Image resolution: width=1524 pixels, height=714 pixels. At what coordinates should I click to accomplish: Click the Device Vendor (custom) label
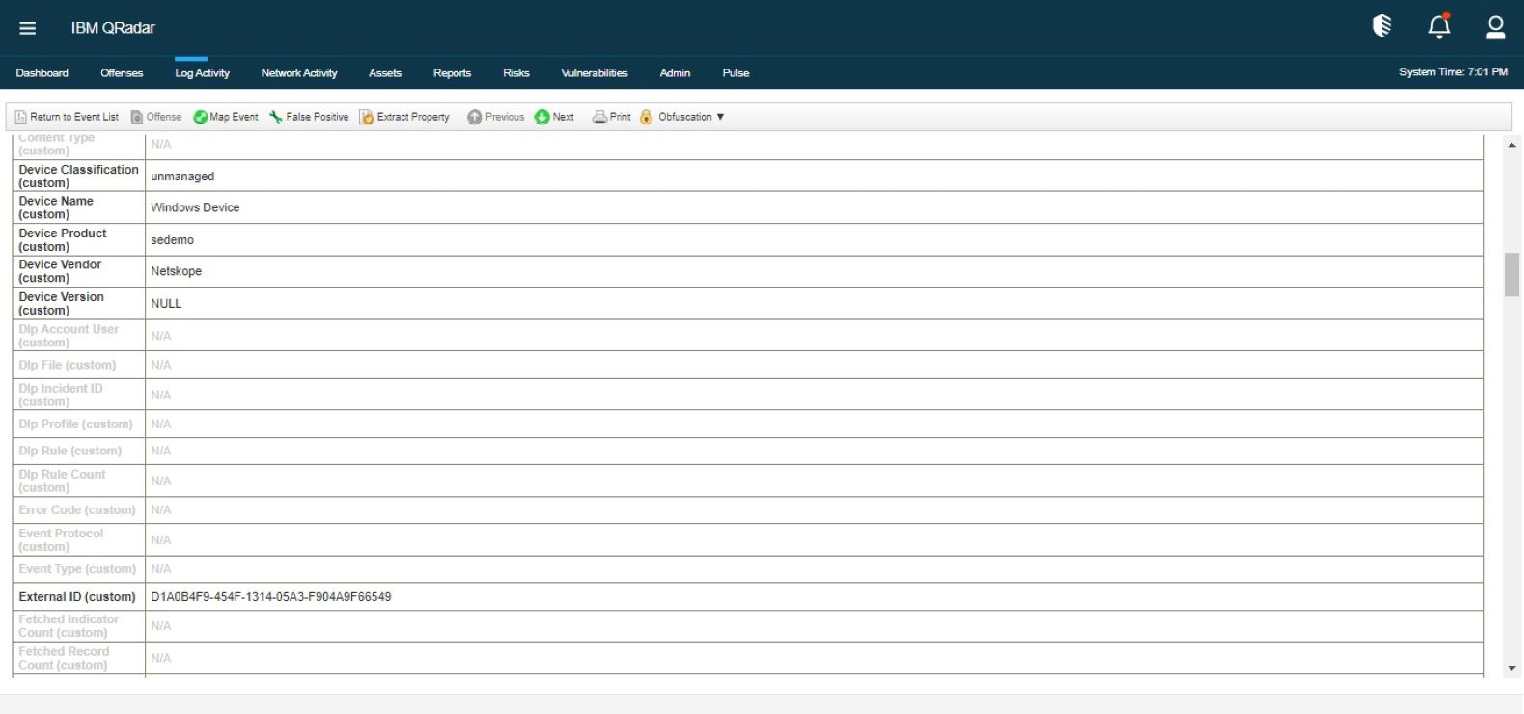[x=60, y=271]
